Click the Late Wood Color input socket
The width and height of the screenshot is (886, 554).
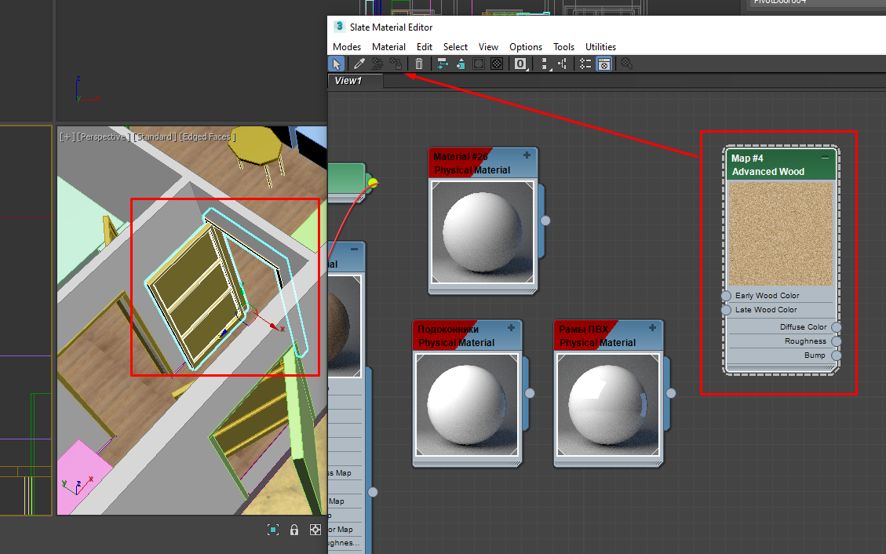(x=726, y=310)
